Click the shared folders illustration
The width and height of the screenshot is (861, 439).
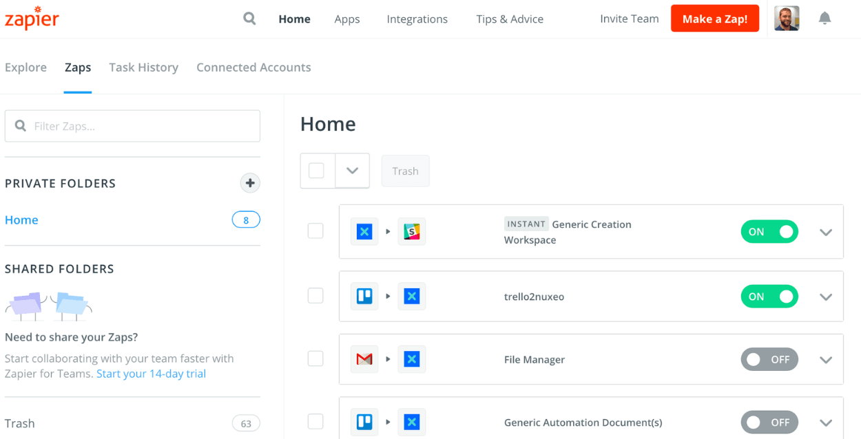48,306
